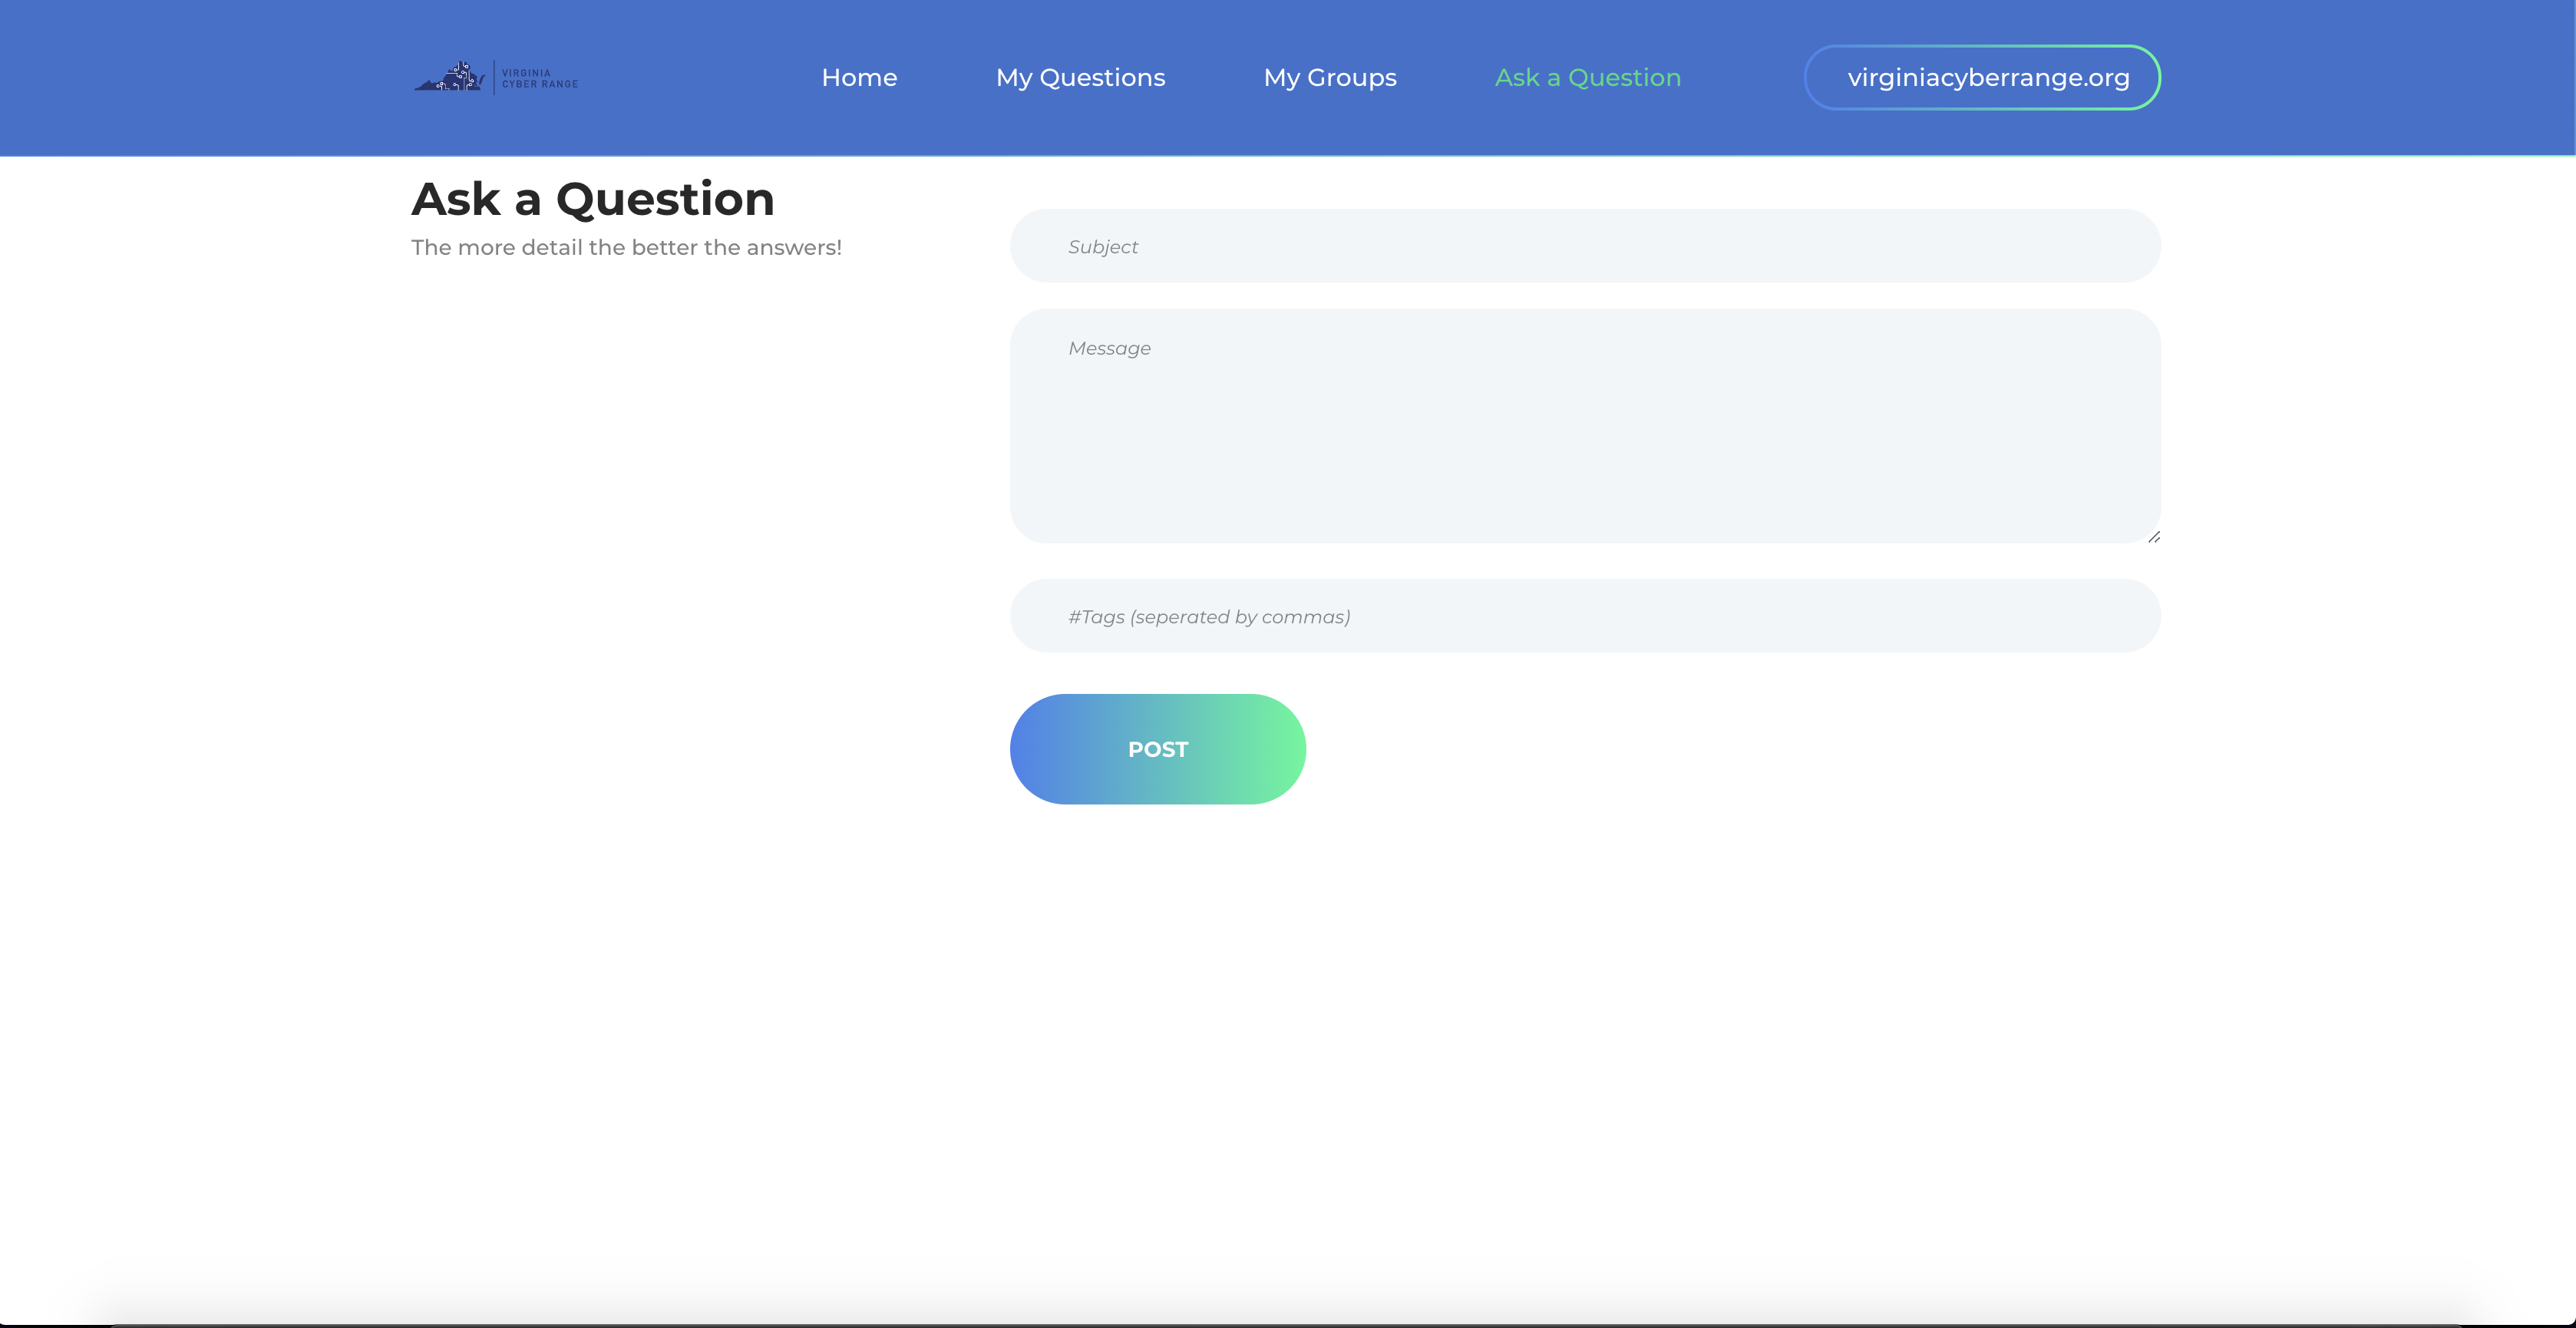Click the vertical divider in the logo
This screenshot has width=2576, height=1328.
coord(494,77)
